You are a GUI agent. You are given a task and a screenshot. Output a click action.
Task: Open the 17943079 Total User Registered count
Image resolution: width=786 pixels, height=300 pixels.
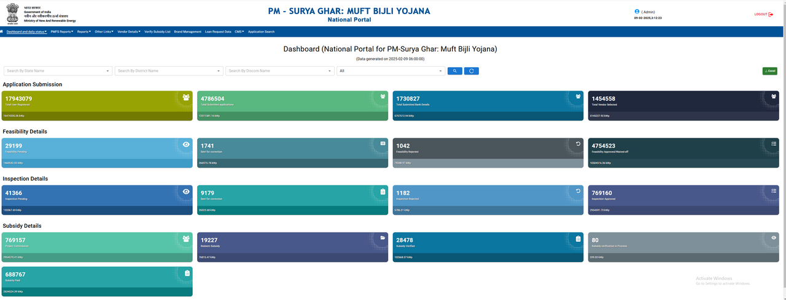point(18,99)
